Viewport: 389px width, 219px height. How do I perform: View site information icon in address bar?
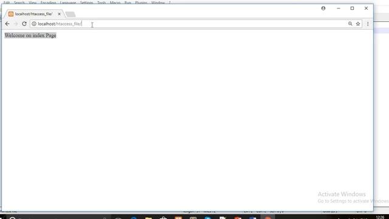(x=34, y=24)
